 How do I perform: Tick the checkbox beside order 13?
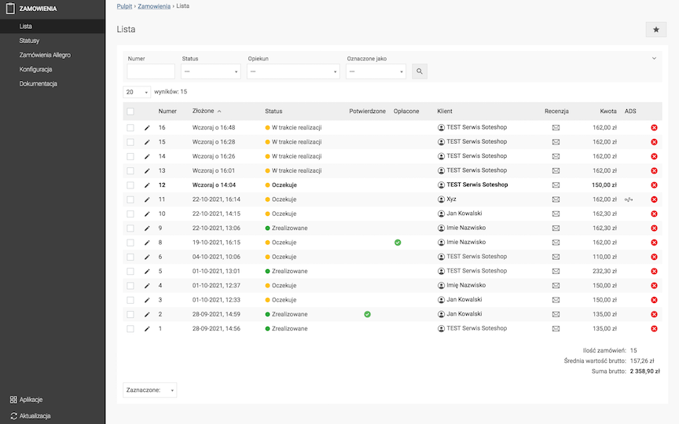[130, 170]
